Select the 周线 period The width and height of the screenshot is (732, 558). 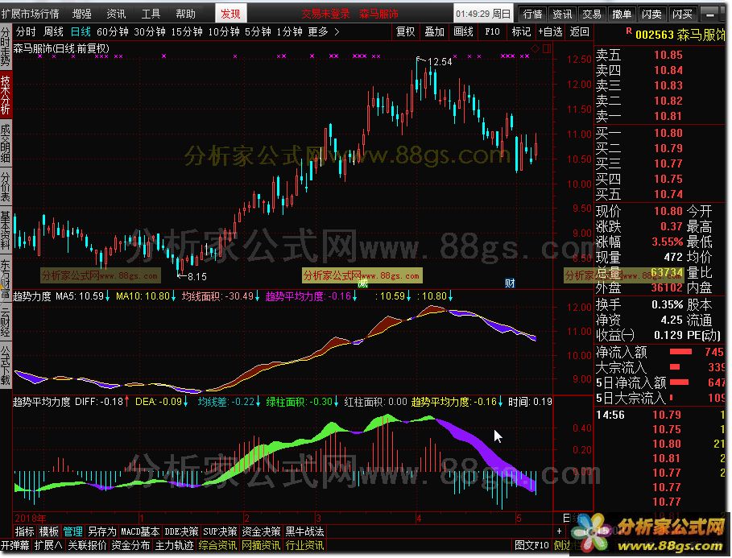pos(53,31)
